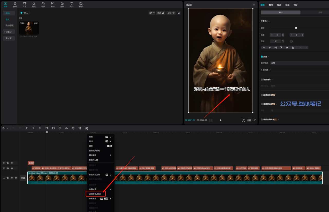Expand the 云素材 cloud materials section
The image size is (329, 212).
pos(9,32)
